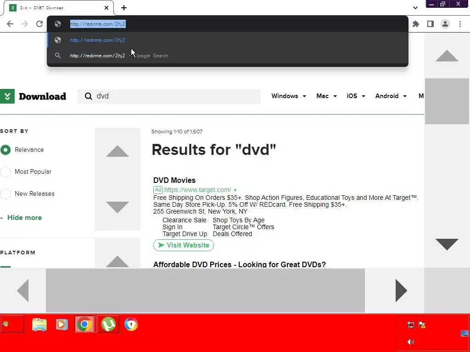Open the blue keyhole browser taskbar icon

click(131, 324)
